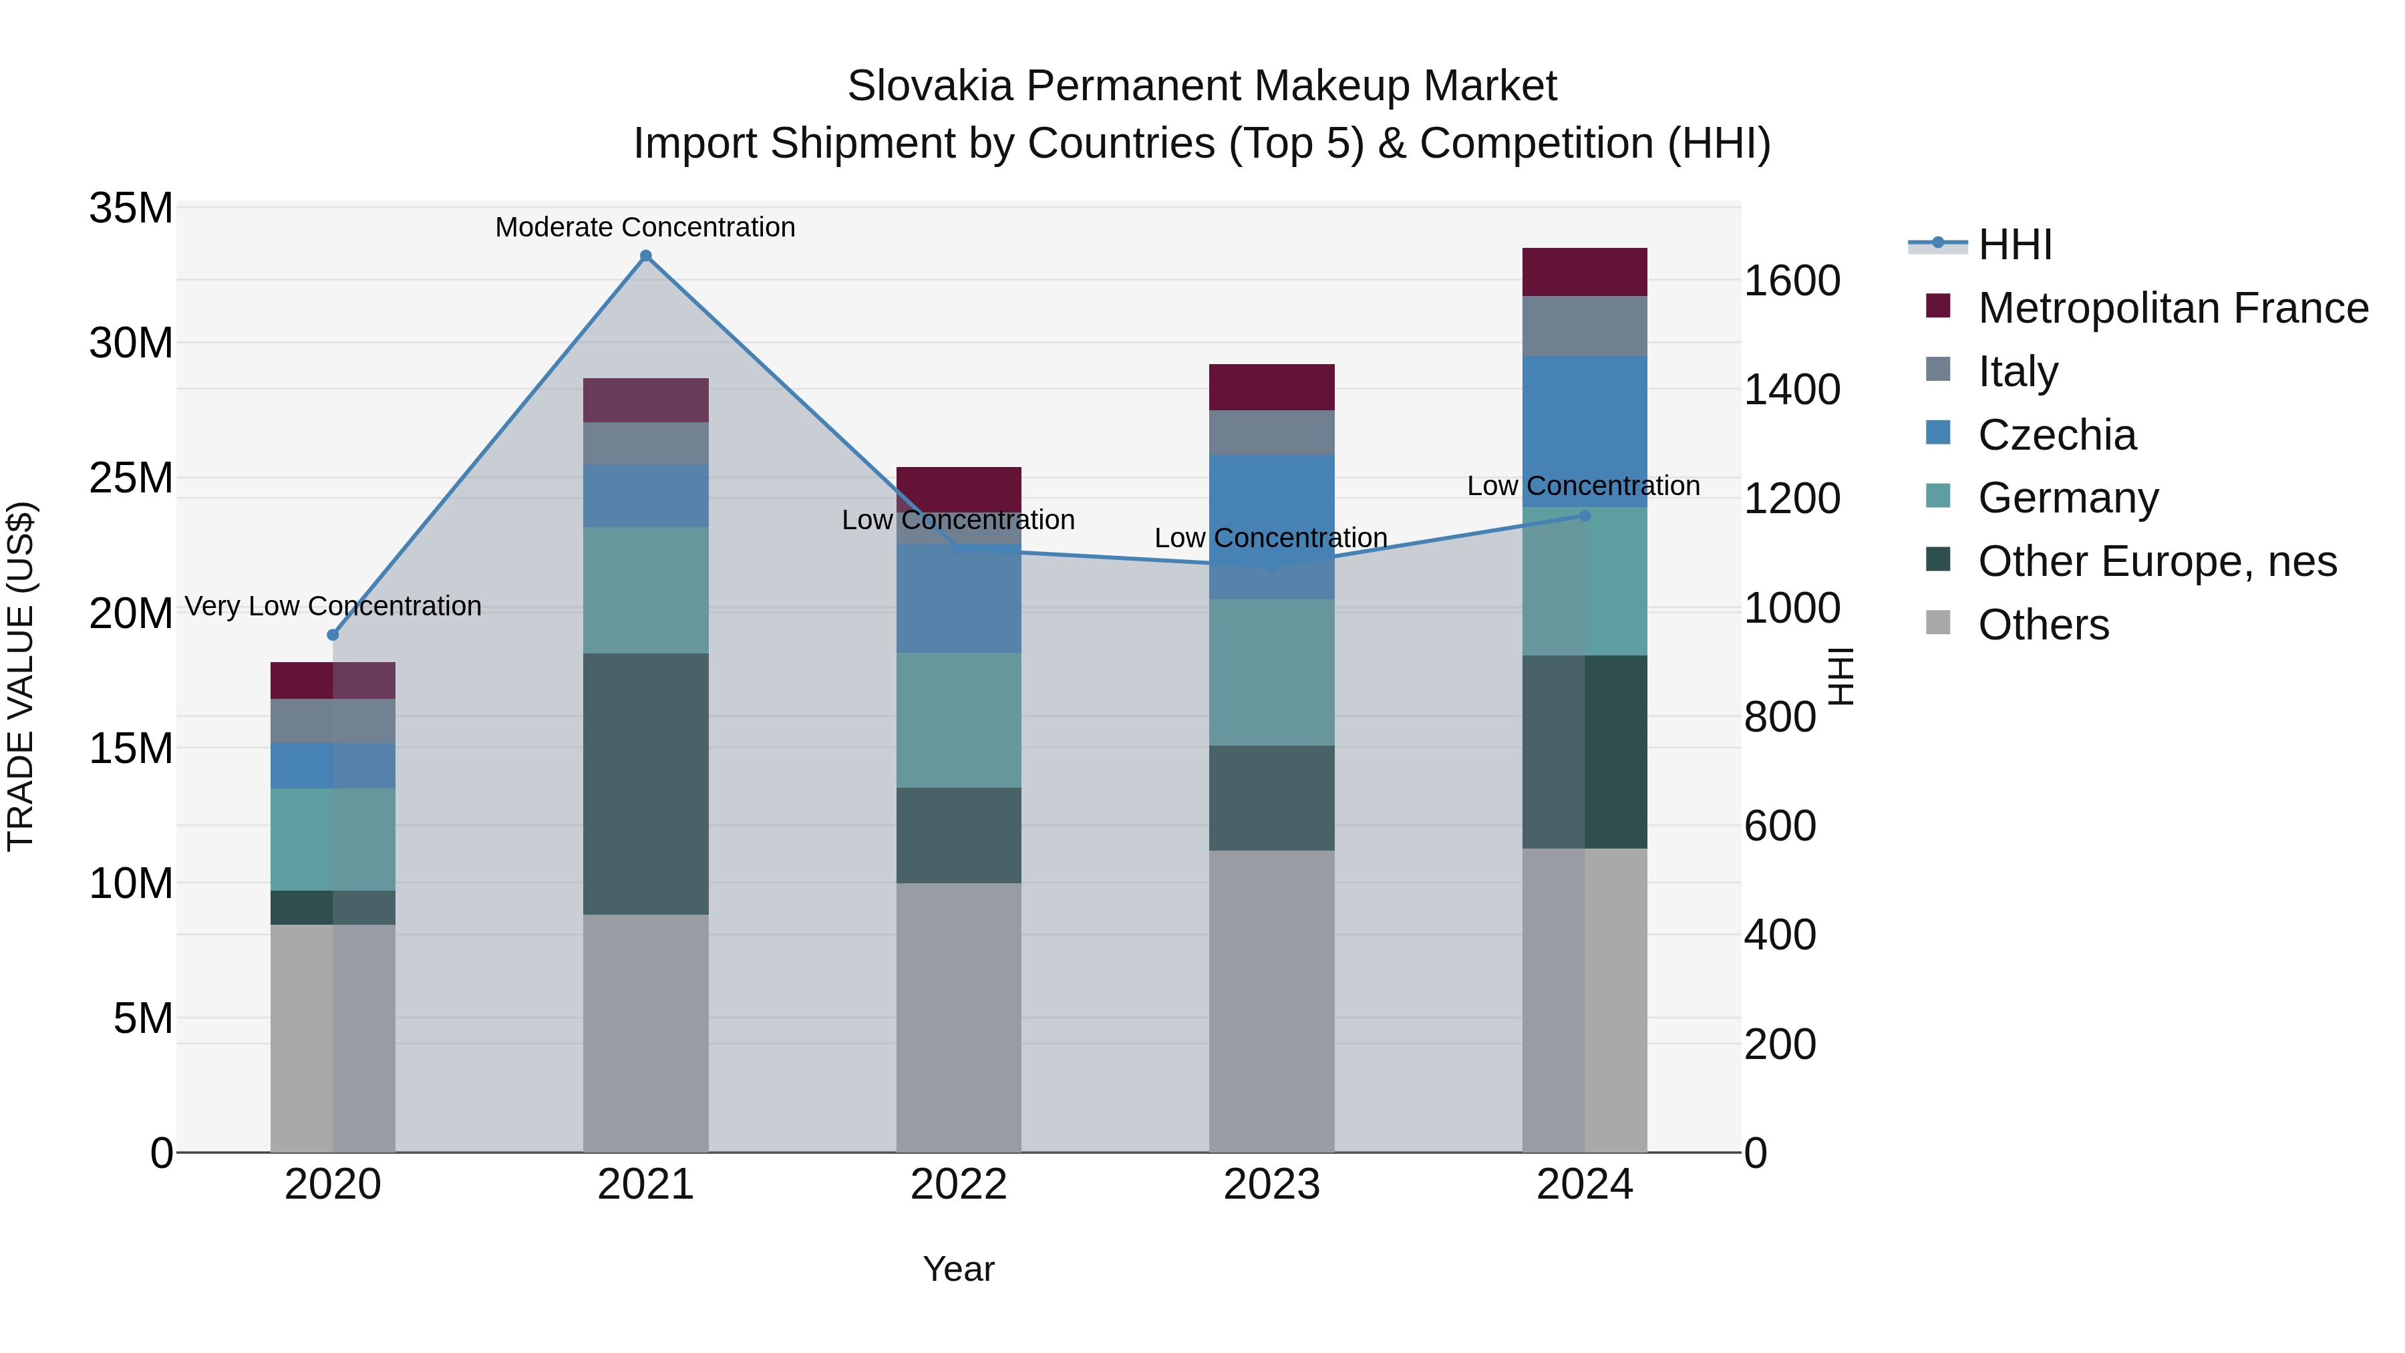Click 2024 Italy bar segment
This screenshot has height=1353, width=2405.
point(1585,326)
